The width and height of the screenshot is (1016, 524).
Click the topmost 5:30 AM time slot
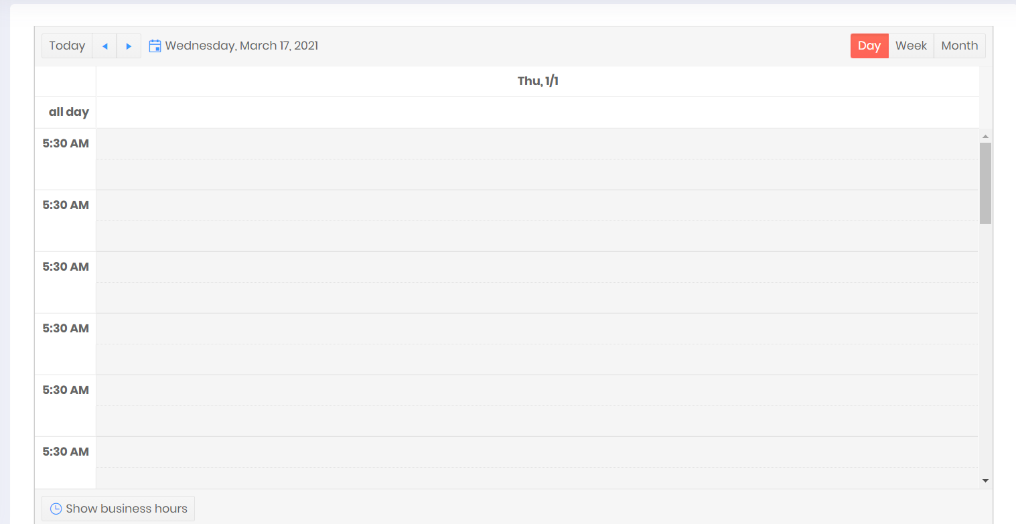tap(537, 143)
